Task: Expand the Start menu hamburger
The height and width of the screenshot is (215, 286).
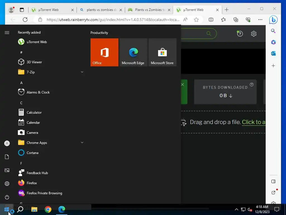Action: coord(7,32)
